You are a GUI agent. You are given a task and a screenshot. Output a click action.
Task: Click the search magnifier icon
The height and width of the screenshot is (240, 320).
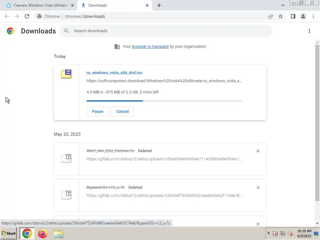66,31
